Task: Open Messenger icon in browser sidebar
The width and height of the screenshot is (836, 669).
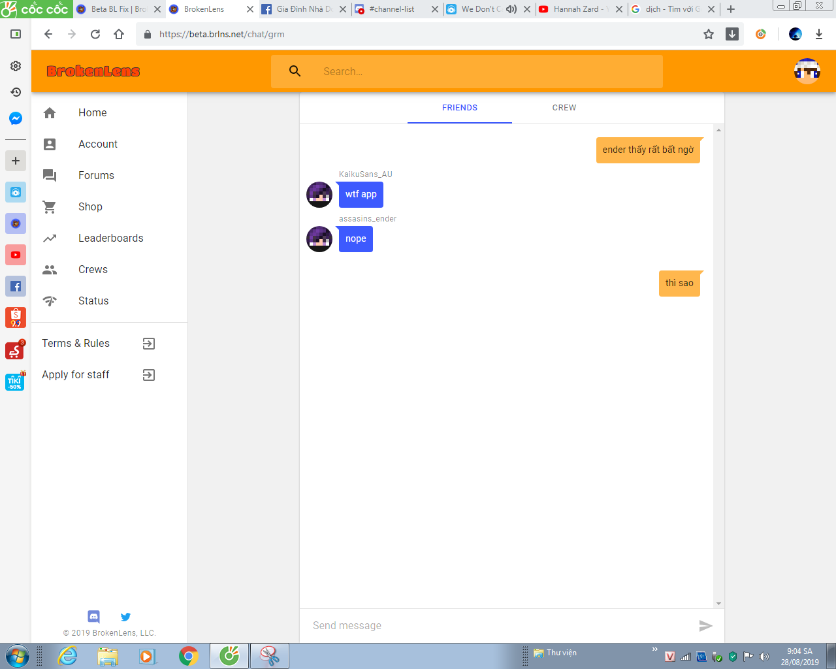Action: point(16,118)
